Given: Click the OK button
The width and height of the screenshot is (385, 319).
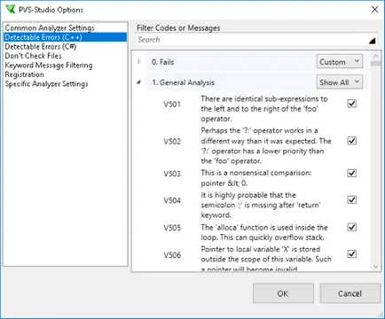Looking at the screenshot, I should [283, 293].
